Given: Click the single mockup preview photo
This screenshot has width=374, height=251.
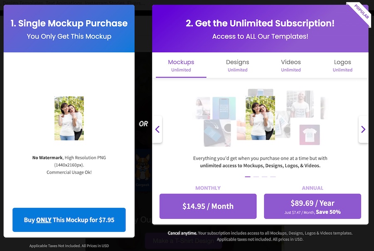Looking at the screenshot, I should [69, 118].
